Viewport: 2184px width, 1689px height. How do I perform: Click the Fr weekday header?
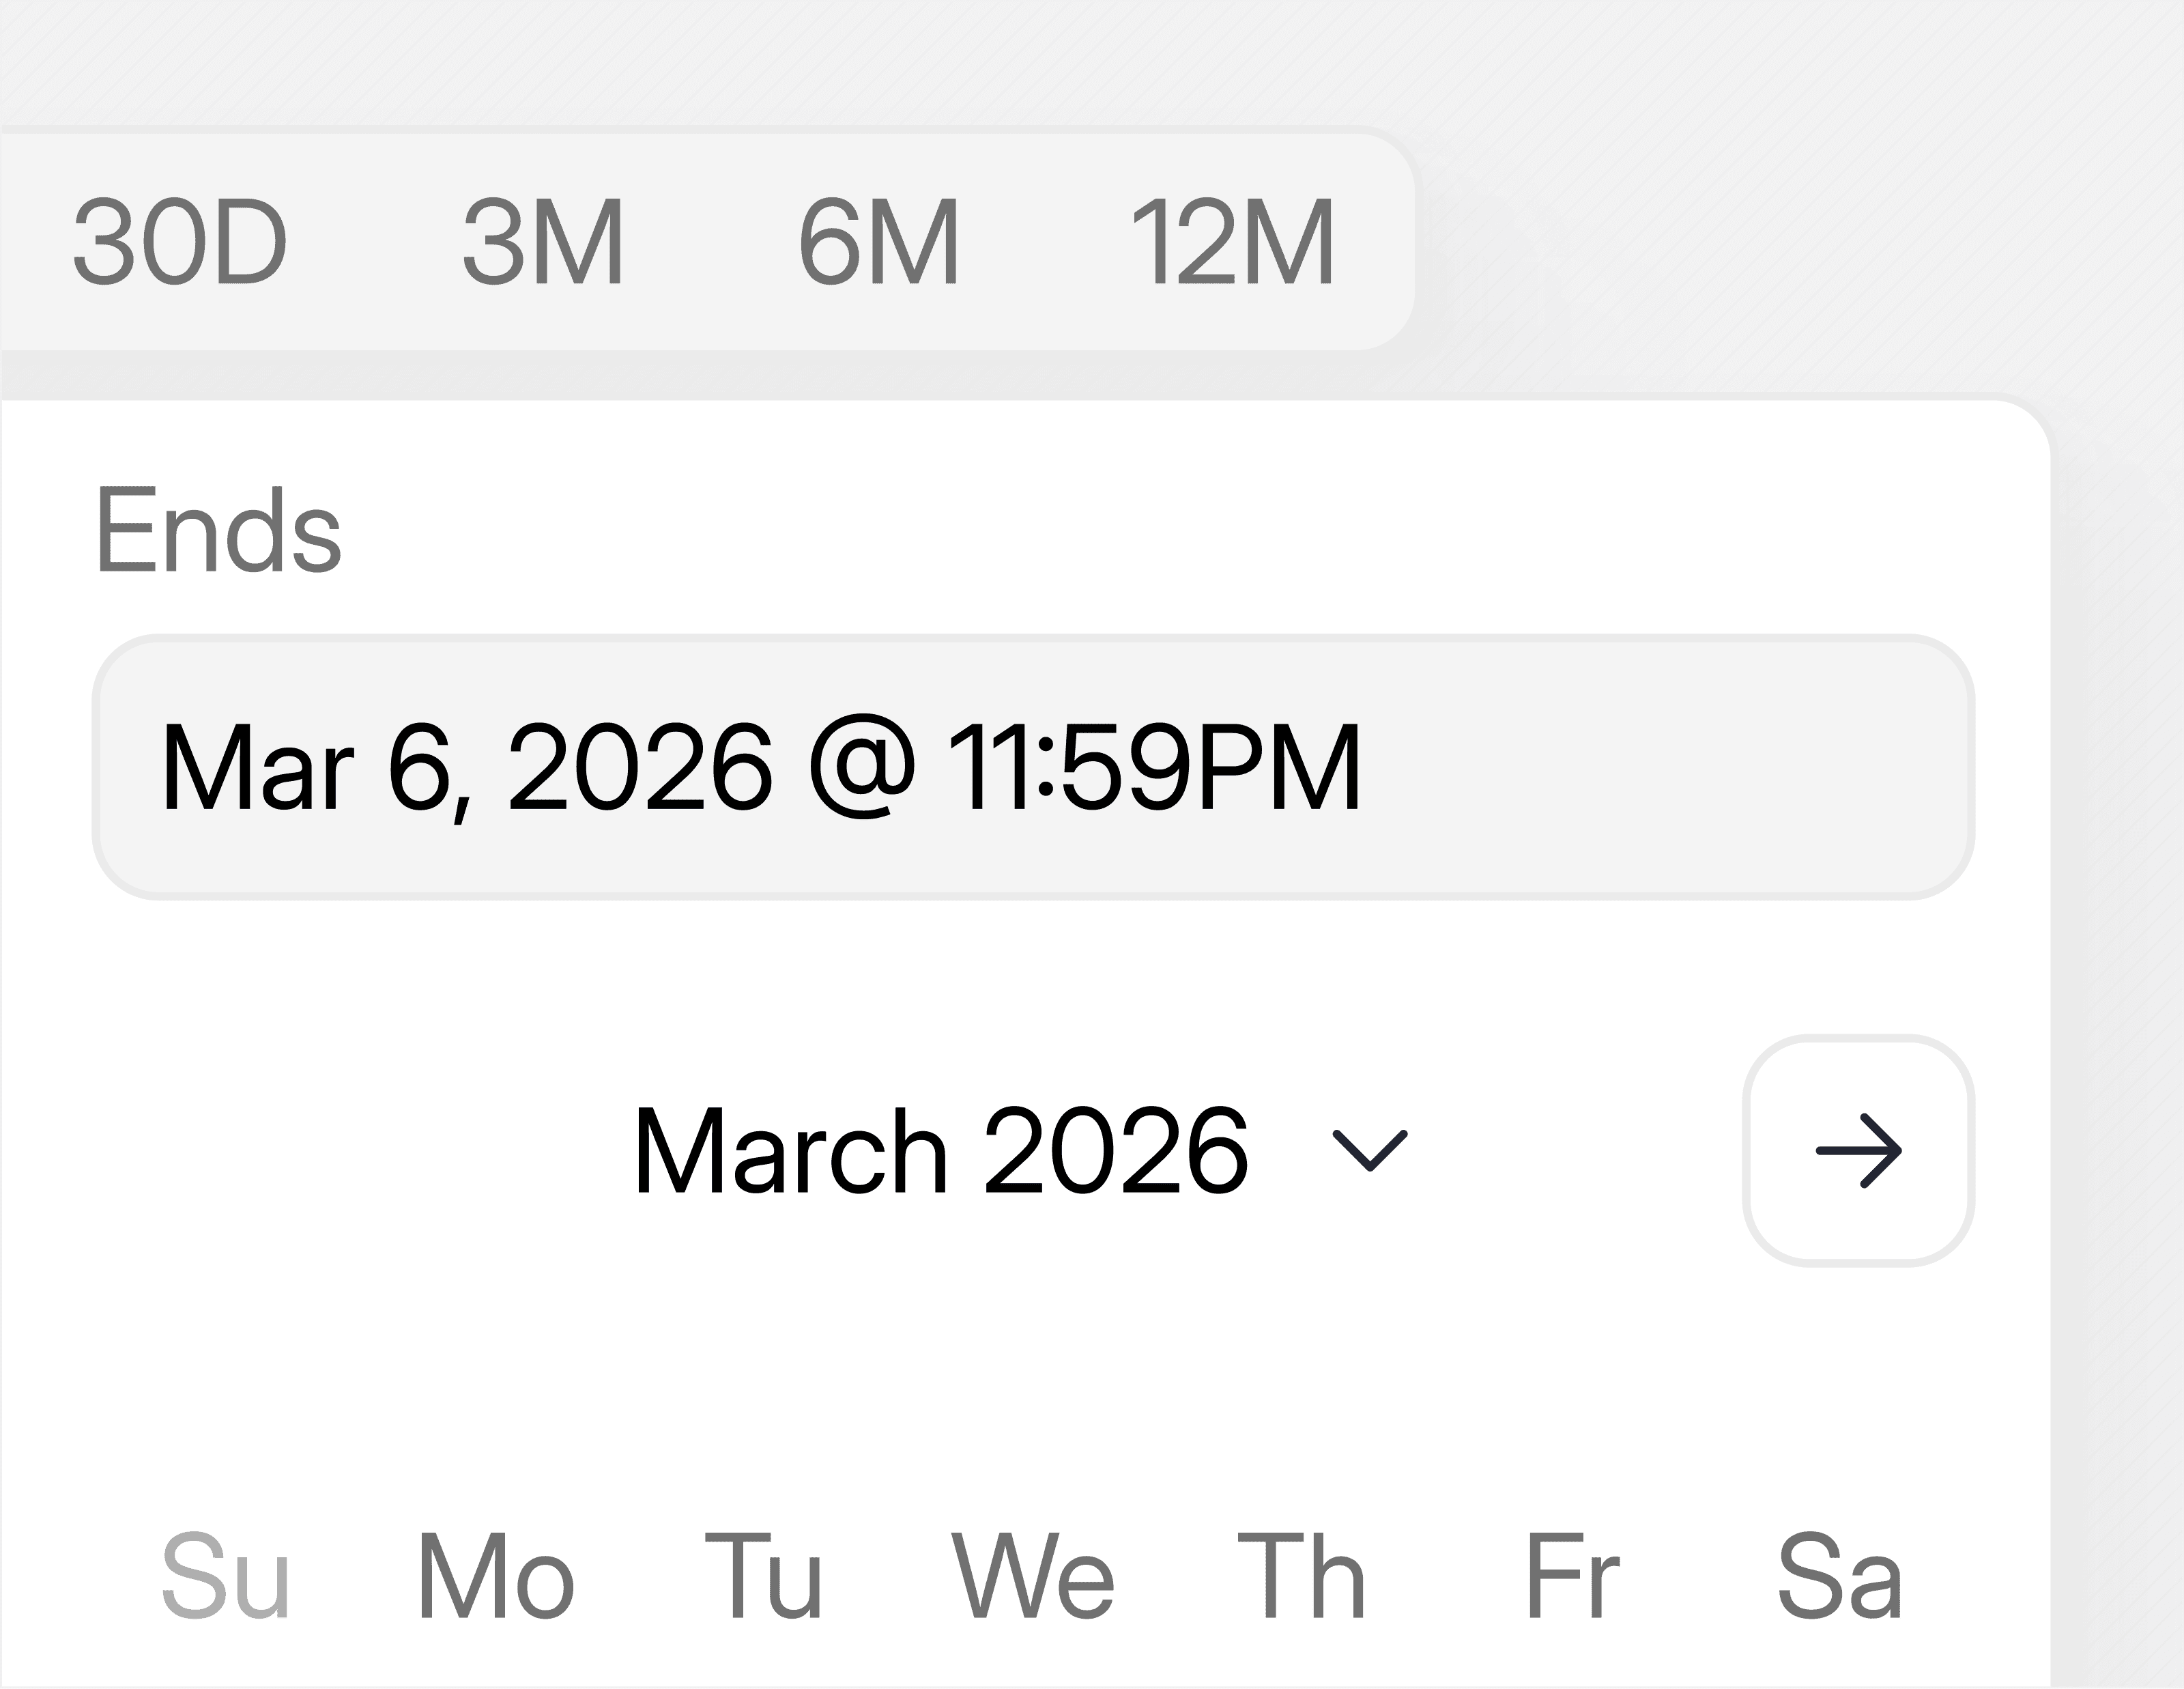click(1571, 1577)
